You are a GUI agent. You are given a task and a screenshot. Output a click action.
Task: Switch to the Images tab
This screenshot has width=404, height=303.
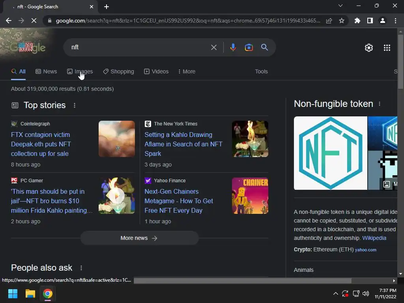(x=80, y=72)
